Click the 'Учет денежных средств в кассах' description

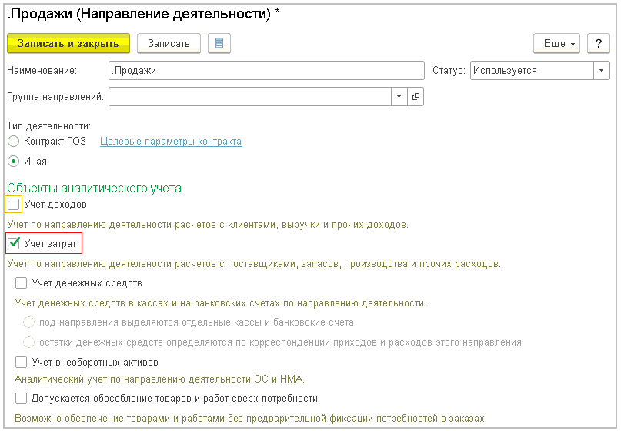(221, 303)
